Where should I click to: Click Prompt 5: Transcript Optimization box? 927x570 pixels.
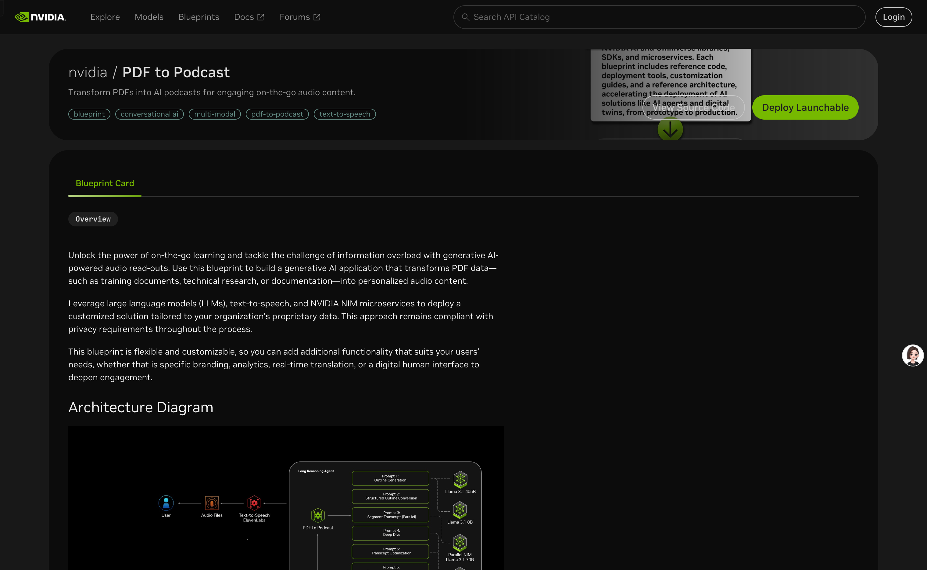coord(390,551)
